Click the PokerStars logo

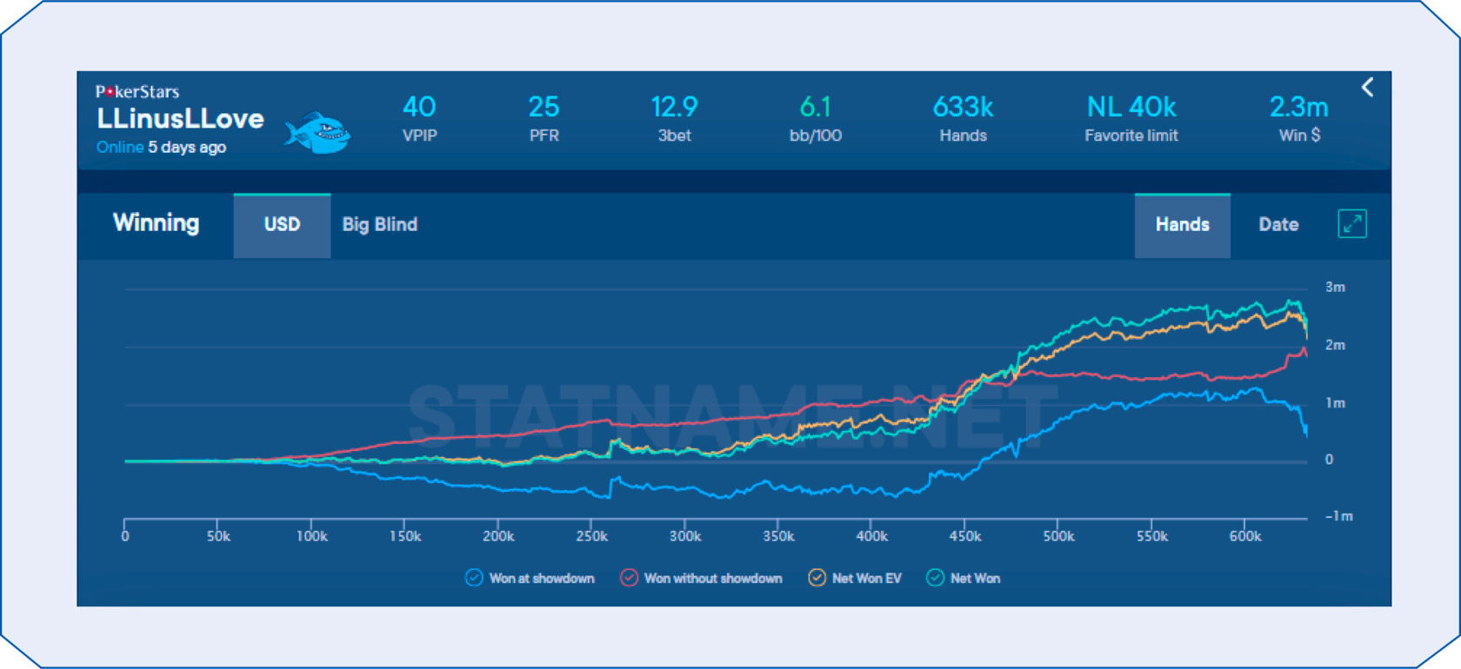tap(137, 92)
